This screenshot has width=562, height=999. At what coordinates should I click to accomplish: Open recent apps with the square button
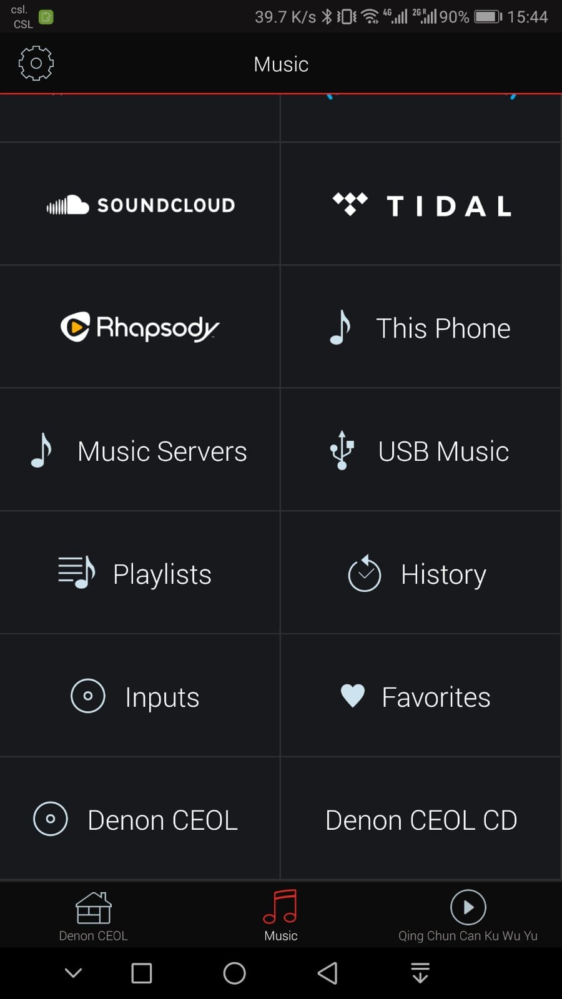click(142, 973)
